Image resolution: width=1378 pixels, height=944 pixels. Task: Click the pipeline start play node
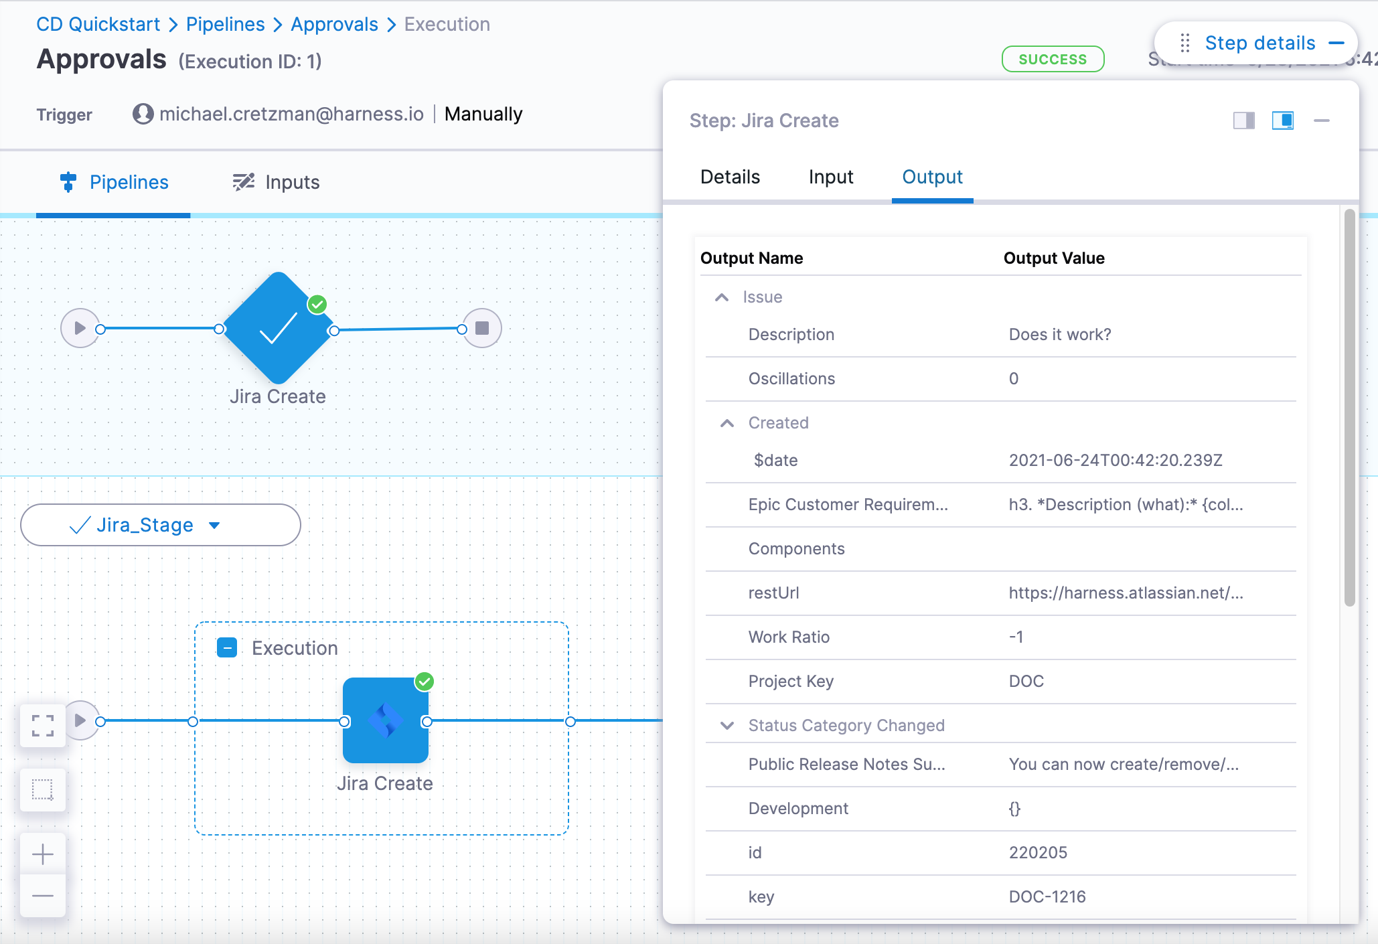coord(80,328)
